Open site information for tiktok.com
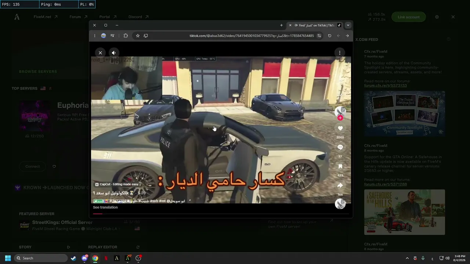 [319, 36]
